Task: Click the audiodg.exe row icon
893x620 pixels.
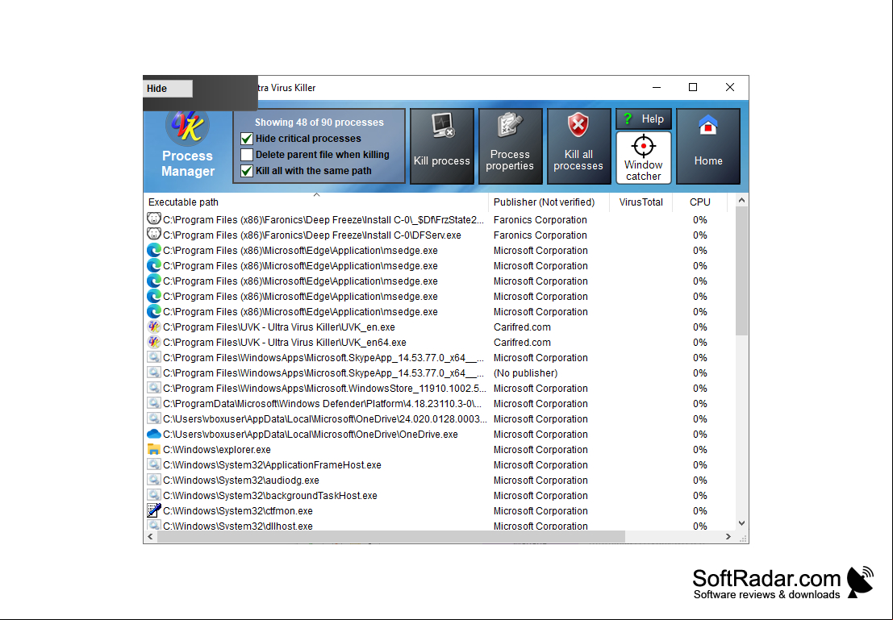Action: 154,480
